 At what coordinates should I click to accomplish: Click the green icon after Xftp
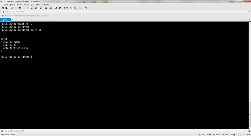pos(60,8)
